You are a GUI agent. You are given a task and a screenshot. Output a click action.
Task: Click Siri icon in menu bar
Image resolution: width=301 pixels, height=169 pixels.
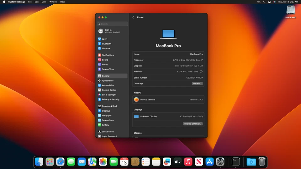275,2
